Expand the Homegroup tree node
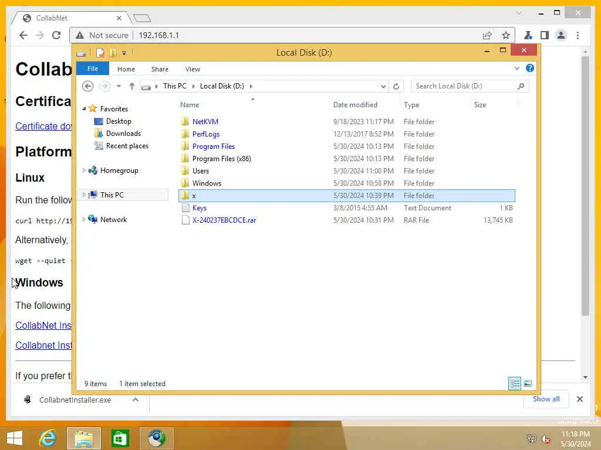This screenshot has width=601, height=450. (84, 171)
